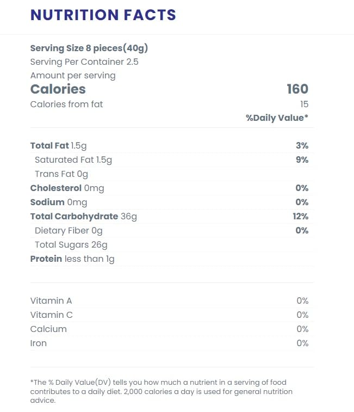Image resolution: width=354 pixels, height=412 pixels.
Task: Select the Serving Per Container 2.5 text
Action: [84, 62]
